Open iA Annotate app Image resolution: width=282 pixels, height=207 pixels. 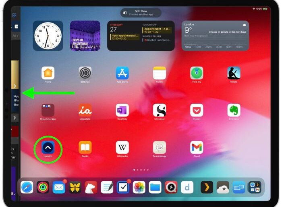(x=85, y=110)
